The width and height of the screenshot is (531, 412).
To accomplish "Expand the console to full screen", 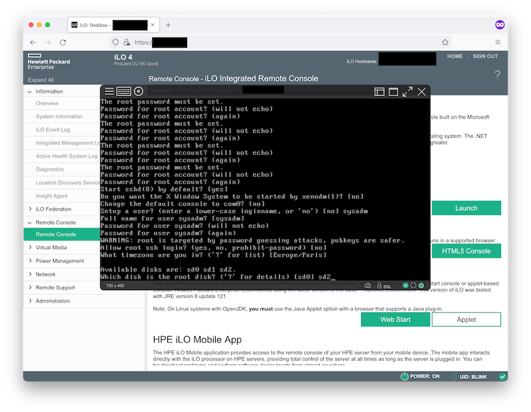I will (408, 91).
